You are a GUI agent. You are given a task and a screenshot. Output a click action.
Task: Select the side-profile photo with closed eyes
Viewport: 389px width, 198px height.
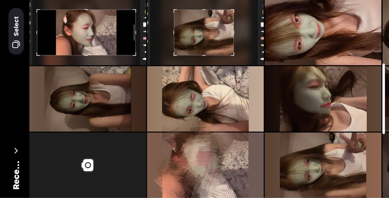323,99
